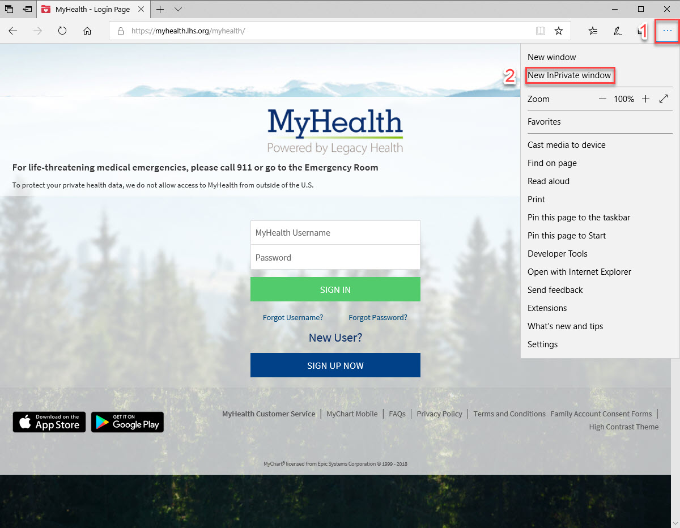Decrease zoom with minus button
This screenshot has width=680, height=528.
(602, 99)
